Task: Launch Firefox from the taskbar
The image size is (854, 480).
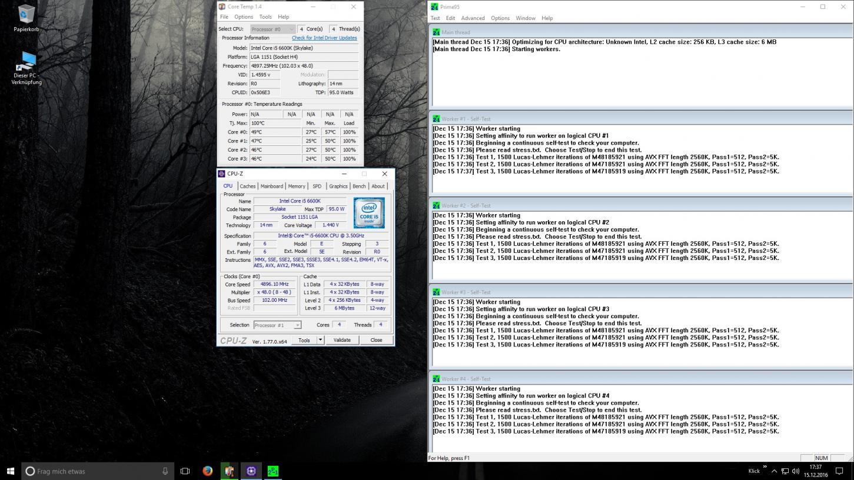Action: 207,471
